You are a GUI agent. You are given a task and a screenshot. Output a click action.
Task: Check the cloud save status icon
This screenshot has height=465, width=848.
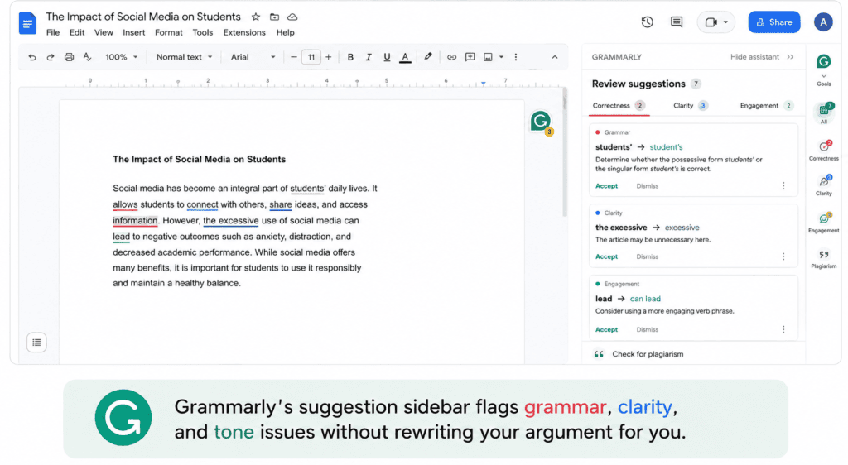[292, 17]
